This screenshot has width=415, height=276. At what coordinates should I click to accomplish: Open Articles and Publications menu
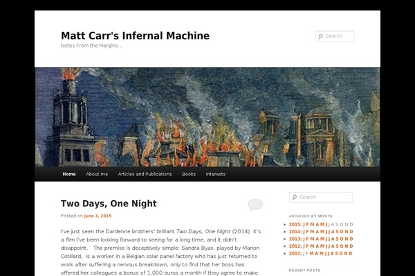(x=145, y=174)
